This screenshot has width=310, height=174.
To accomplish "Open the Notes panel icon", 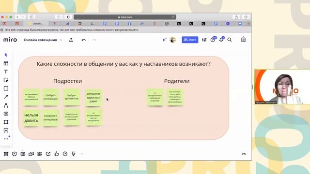I will coord(243,40).
